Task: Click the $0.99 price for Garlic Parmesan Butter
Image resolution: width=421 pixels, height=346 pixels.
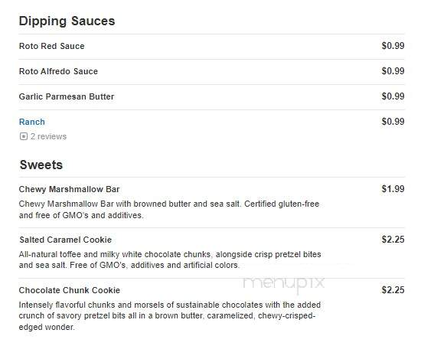Action: (x=393, y=96)
